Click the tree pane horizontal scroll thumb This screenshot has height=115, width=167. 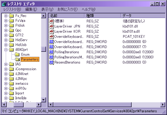pyautogui.click(x=18, y=104)
